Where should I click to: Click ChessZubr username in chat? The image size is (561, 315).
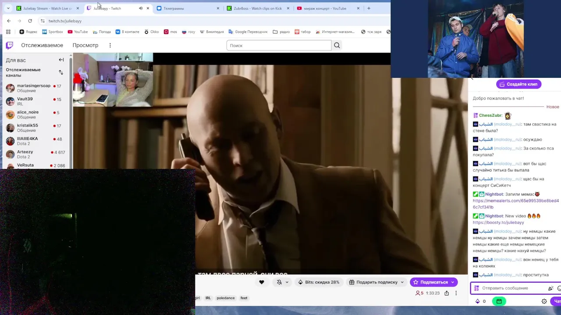[490, 115]
